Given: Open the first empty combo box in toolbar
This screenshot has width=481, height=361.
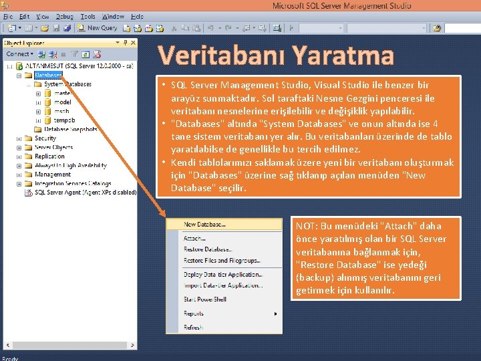Looking at the screenshot, I should 321,28.
